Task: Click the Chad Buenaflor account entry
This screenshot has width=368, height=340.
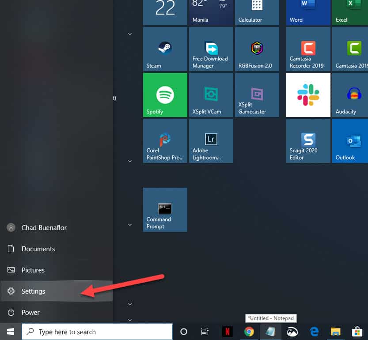Action: [57, 227]
